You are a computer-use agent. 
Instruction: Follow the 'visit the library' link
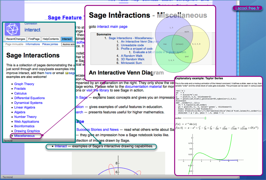[98, 90]
